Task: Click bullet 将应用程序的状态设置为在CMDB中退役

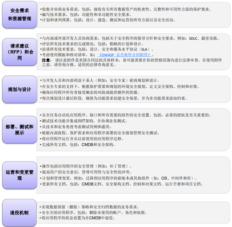Action: click(78, 218)
